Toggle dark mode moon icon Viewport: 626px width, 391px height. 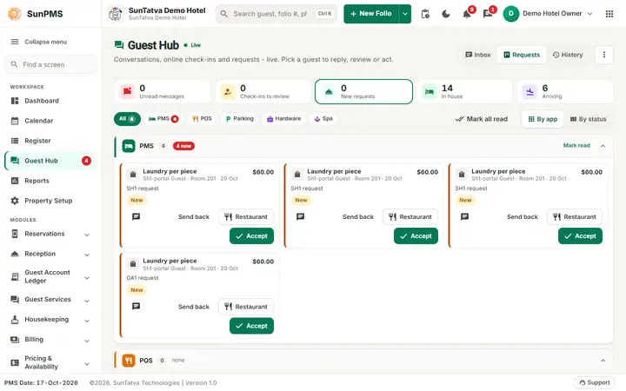[446, 14]
